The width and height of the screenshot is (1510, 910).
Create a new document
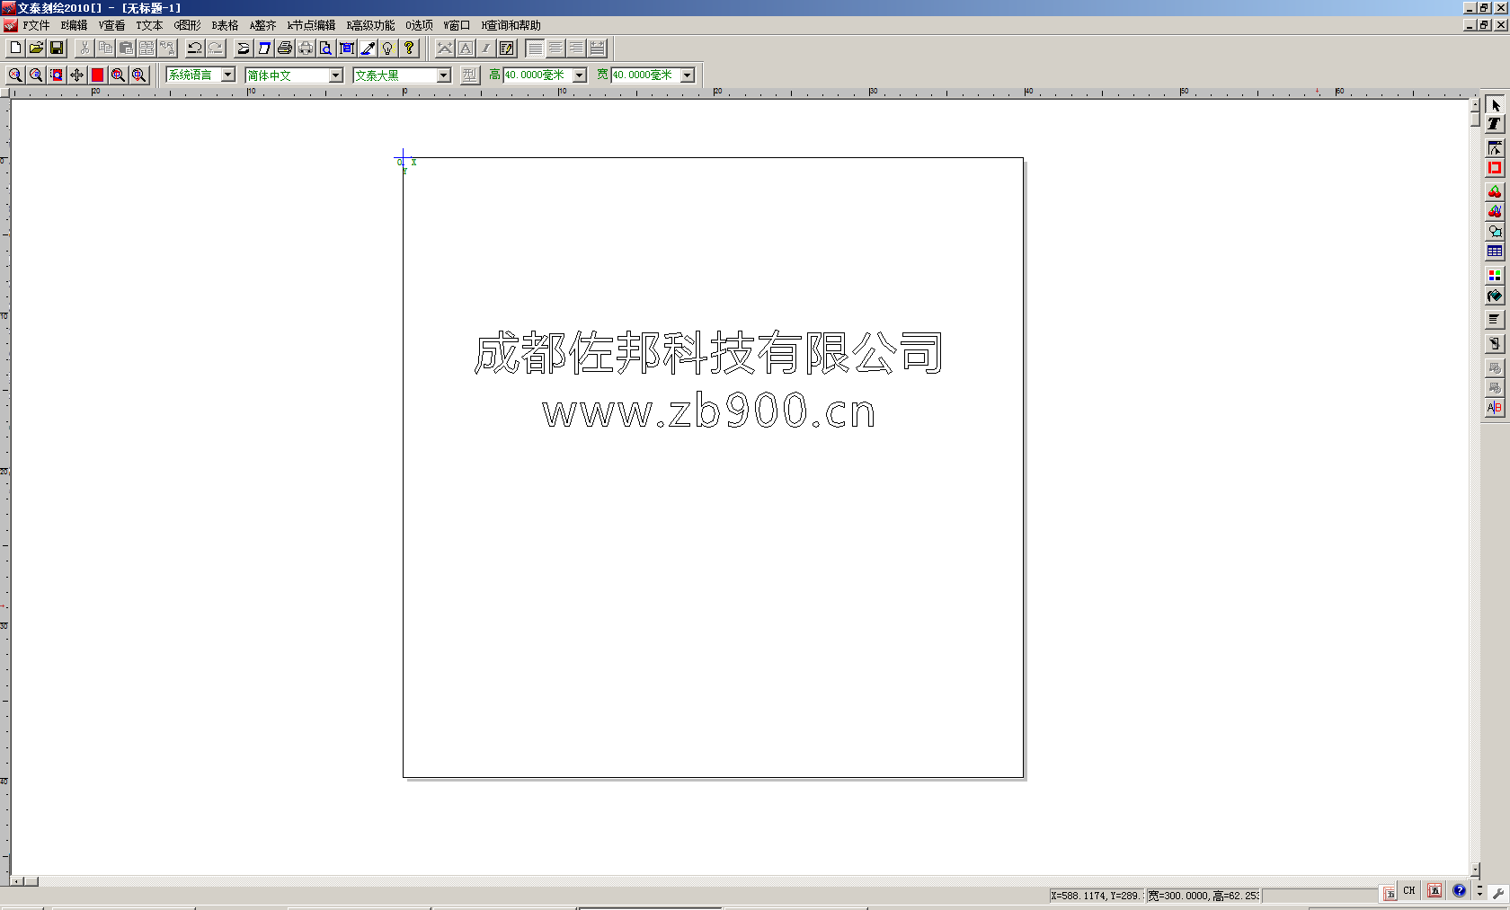tap(14, 48)
